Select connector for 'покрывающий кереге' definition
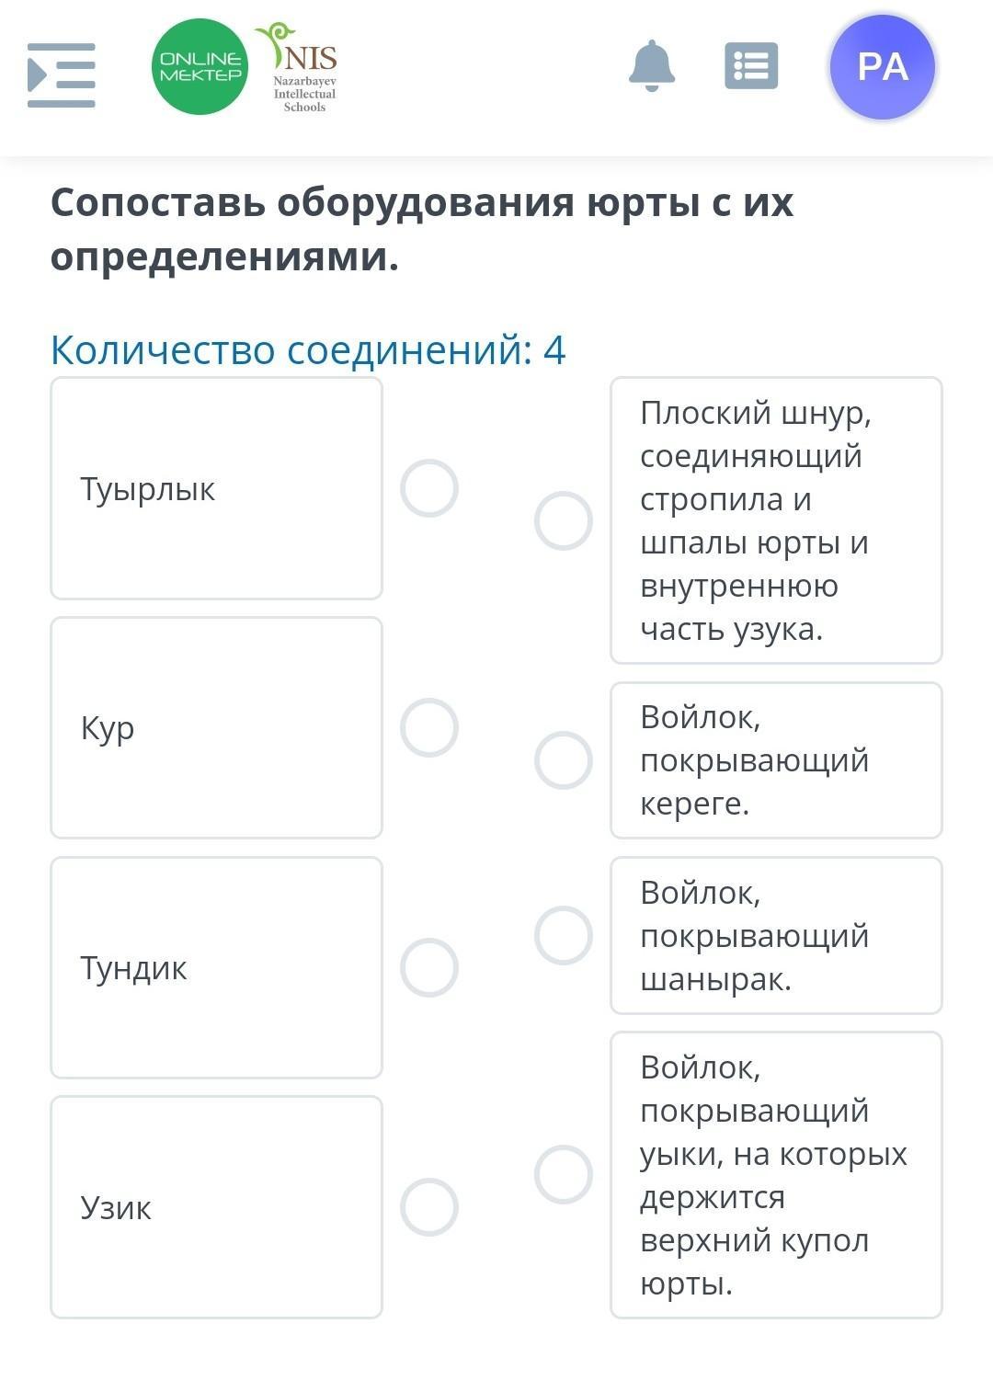Image resolution: width=993 pixels, height=1392 pixels. [x=563, y=760]
